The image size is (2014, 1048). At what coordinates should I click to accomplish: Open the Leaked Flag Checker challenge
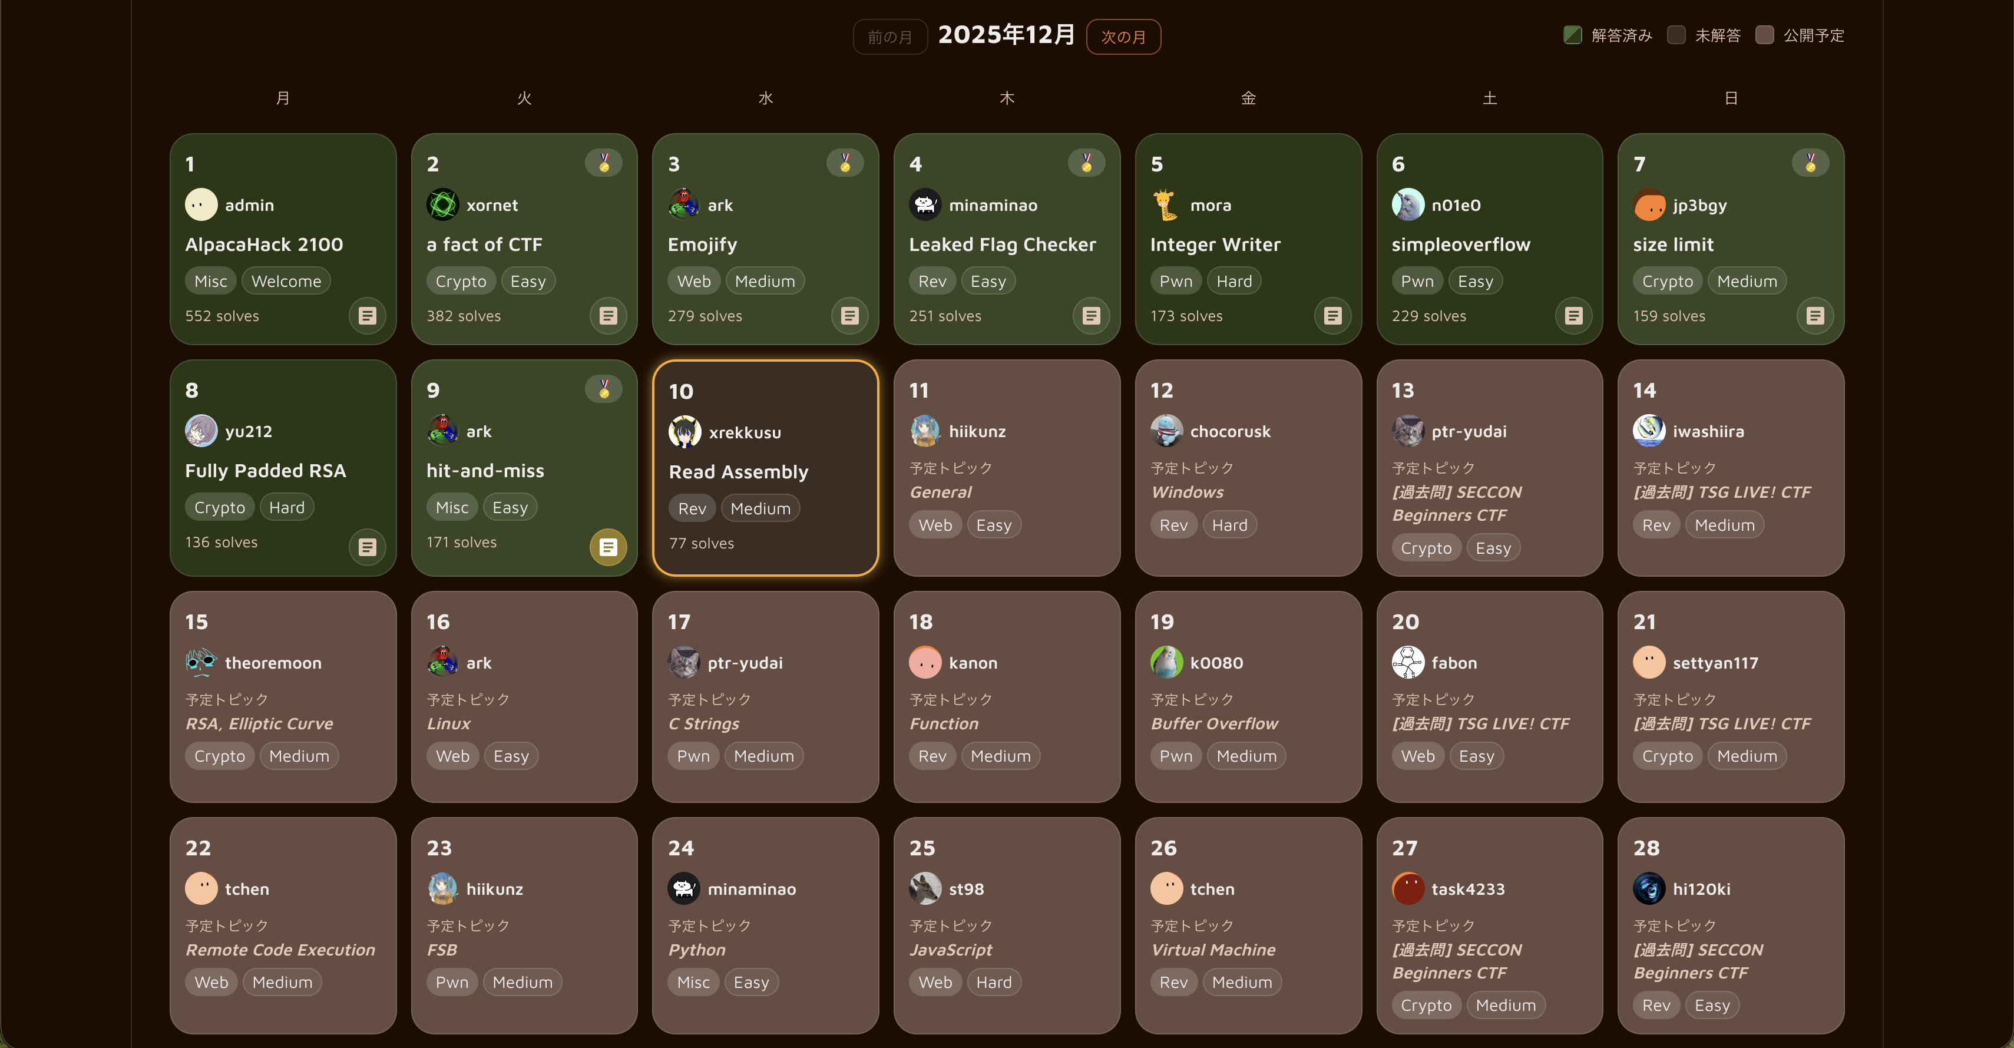[x=1001, y=245]
